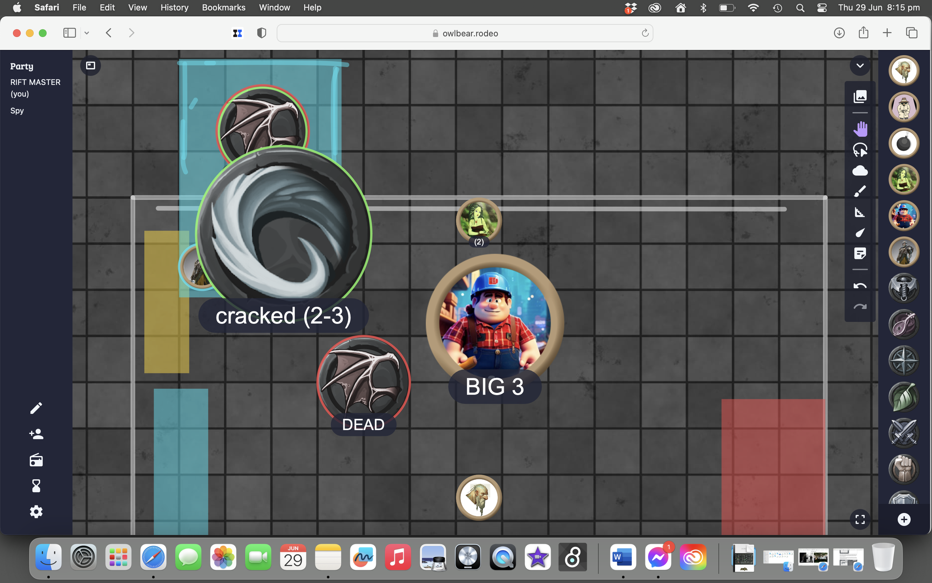
Task: Collapse the map toolbar chevron
Action: [x=860, y=66]
